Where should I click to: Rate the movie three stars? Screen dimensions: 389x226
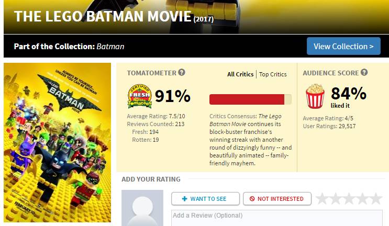pyautogui.click(x=349, y=199)
